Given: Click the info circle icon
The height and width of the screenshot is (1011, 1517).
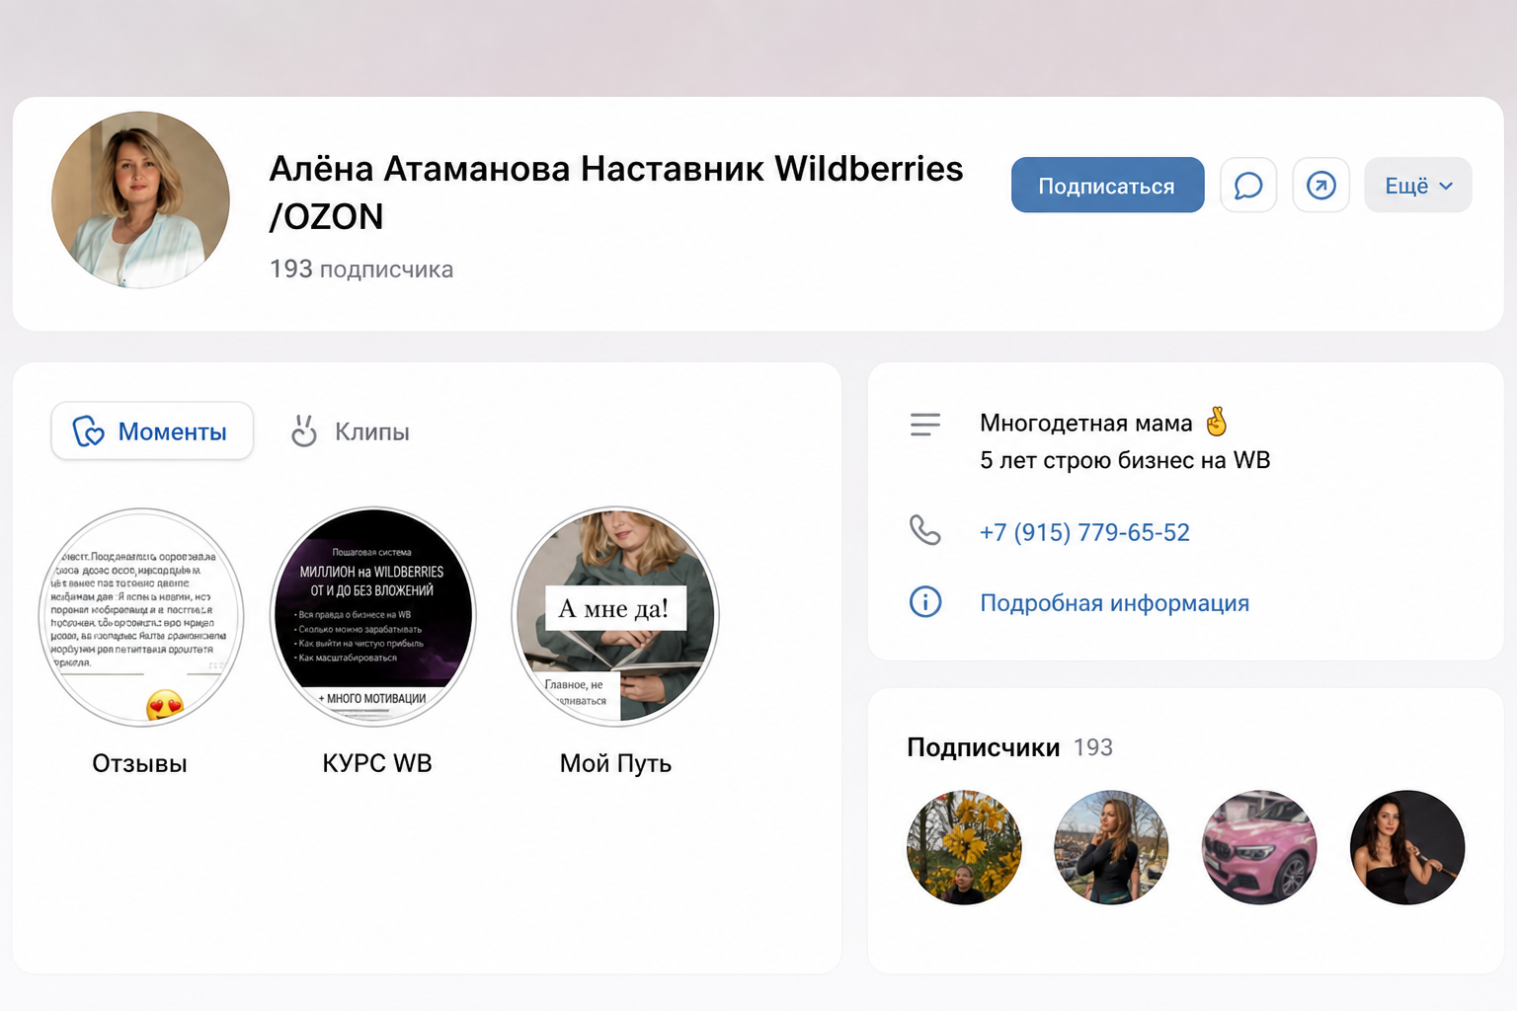Looking at the screenshot, I should [x=925, y=601].
